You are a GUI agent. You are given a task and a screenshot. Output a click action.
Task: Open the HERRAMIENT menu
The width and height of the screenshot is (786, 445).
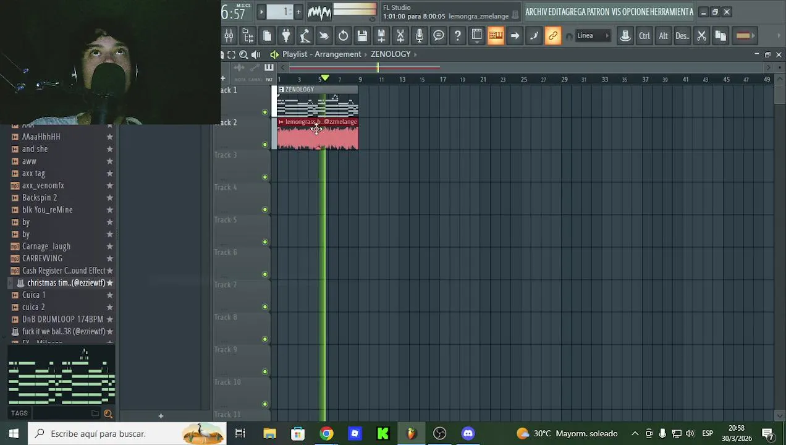point(669,12)
